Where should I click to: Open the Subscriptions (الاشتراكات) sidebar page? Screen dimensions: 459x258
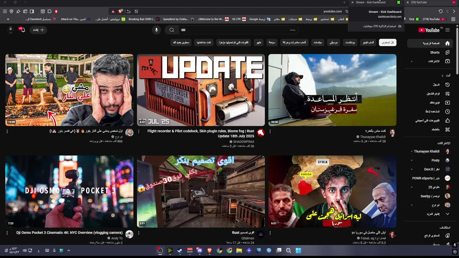[x=430, y=61]
